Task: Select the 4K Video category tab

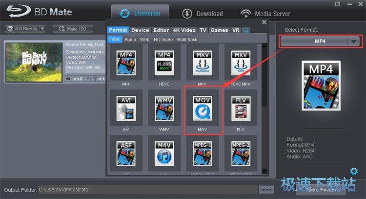Action: (184, 30)
